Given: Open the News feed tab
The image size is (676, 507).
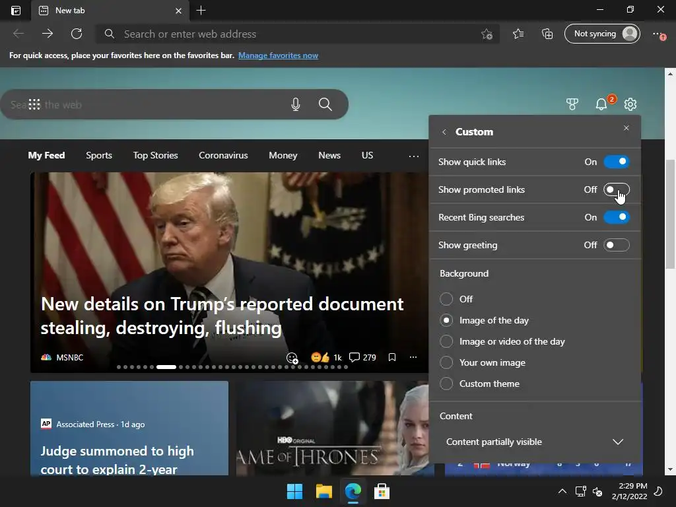Looking at the screenshot, I should pyautogui.click(x=329, y=155).
